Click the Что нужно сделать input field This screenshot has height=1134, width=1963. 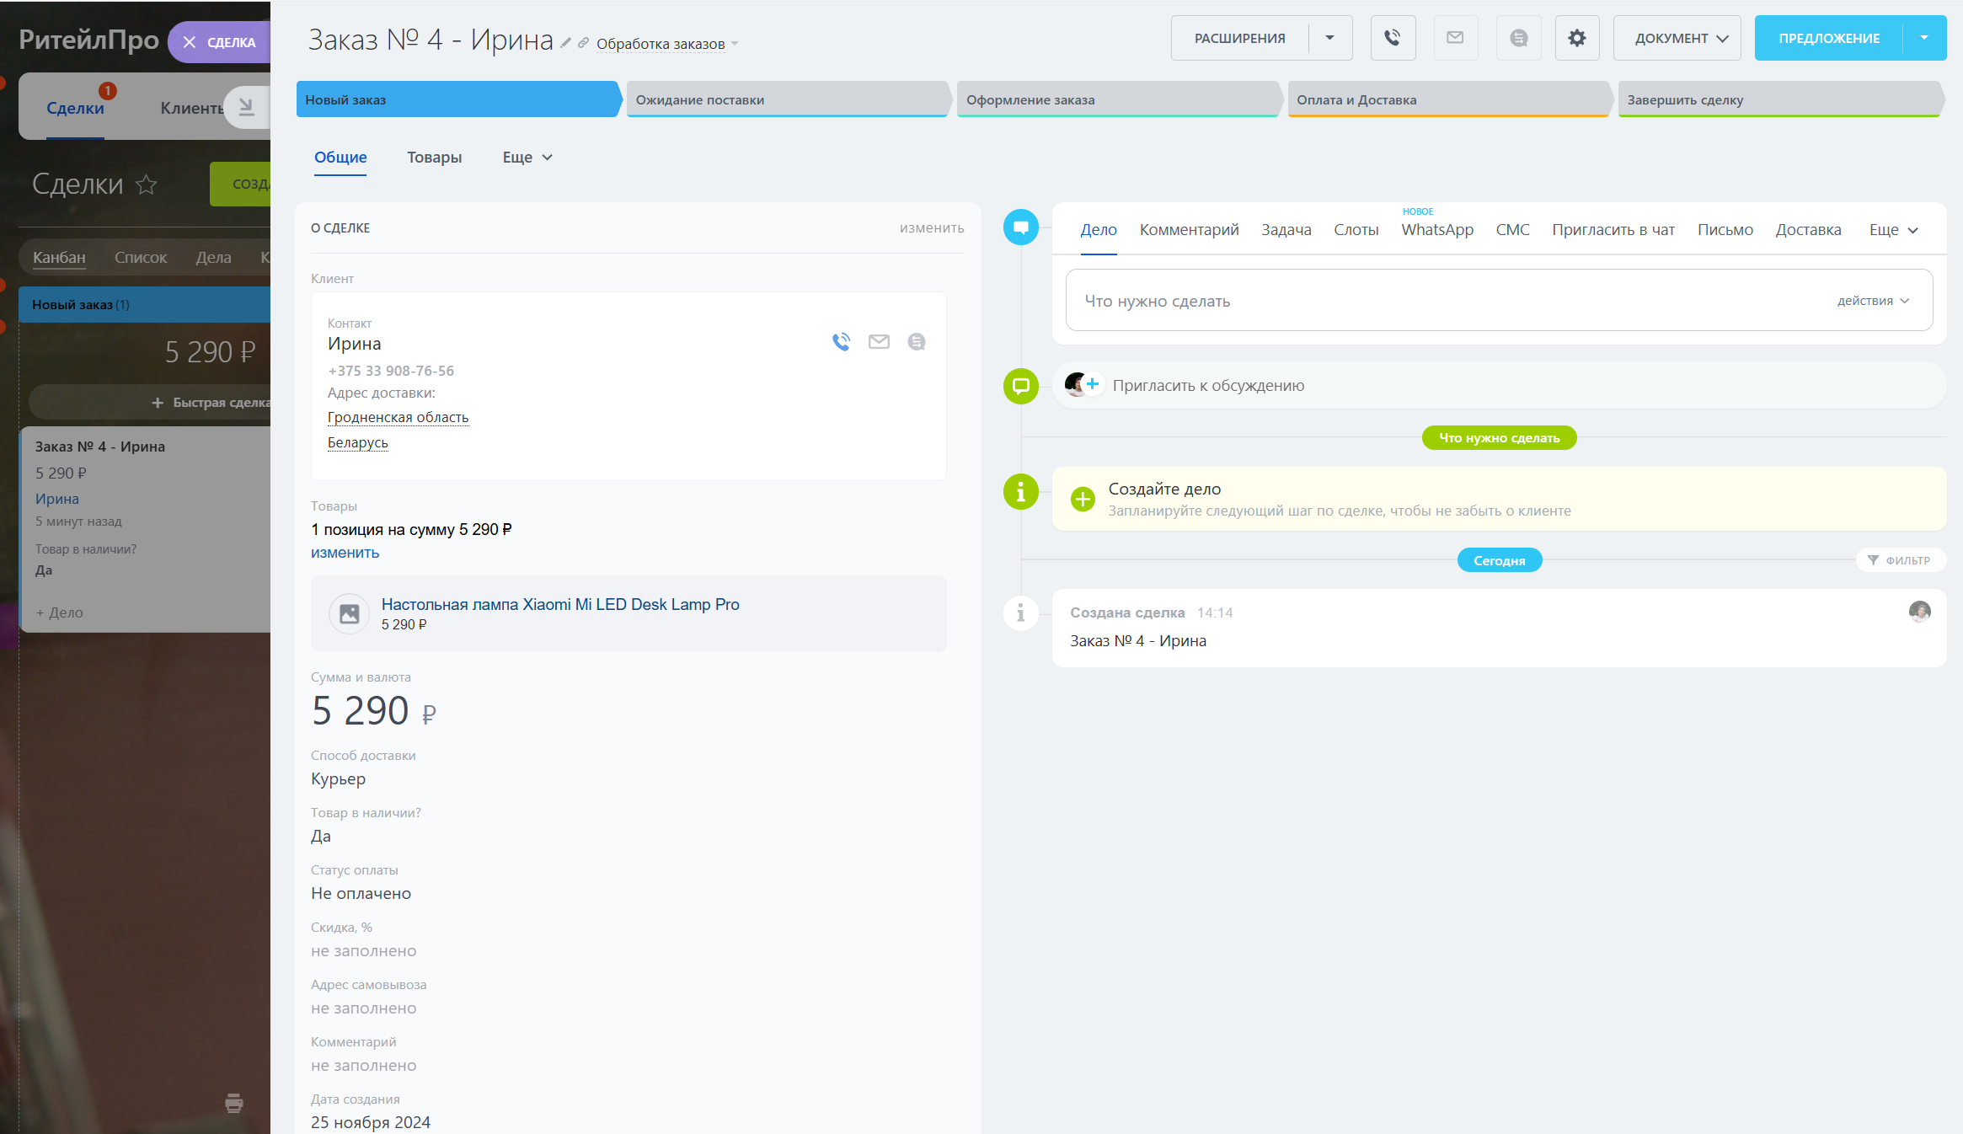pyautogui.click(x=1432, y=301)
